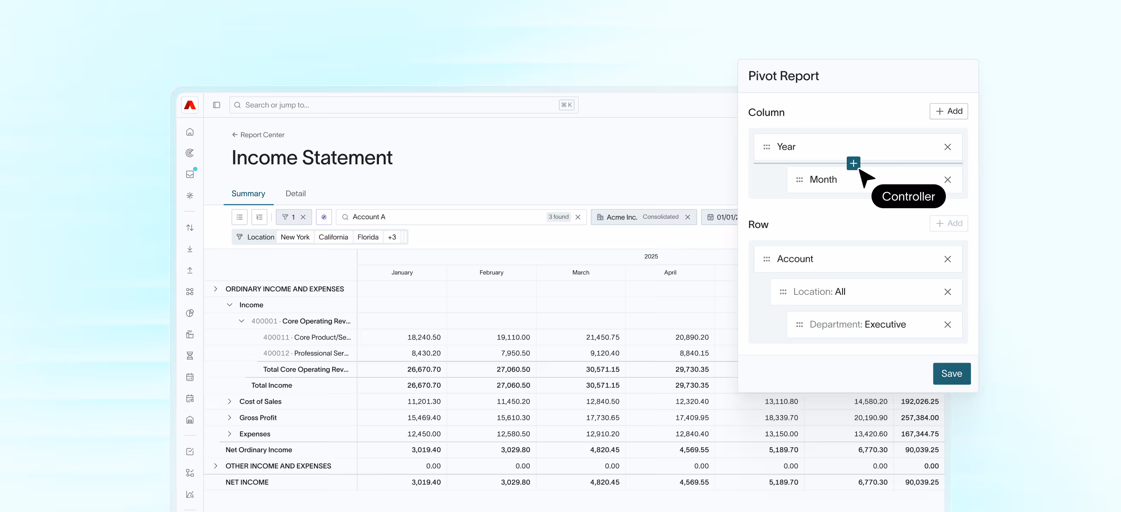
Task: Switch to flat list view icon
Action: tap(239, 217)
